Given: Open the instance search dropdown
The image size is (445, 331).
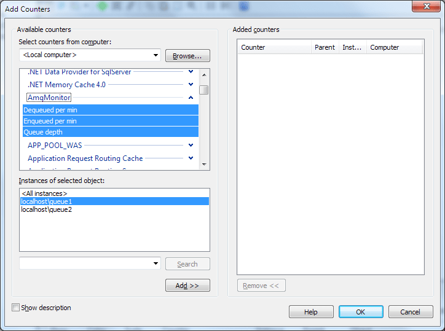Looking at the screenshot, I should [x=155, y=263].
